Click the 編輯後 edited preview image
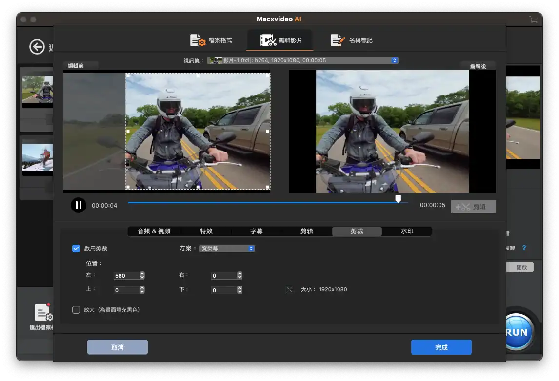The height and width of the screenshot is (381, 559). 392,132
